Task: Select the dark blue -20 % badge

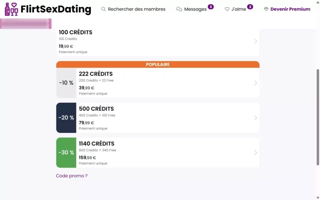Action: (66, 118)
